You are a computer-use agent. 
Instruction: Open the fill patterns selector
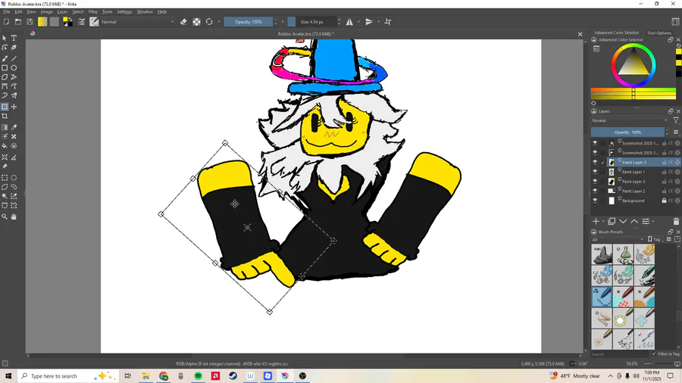[x=55, y=22]
